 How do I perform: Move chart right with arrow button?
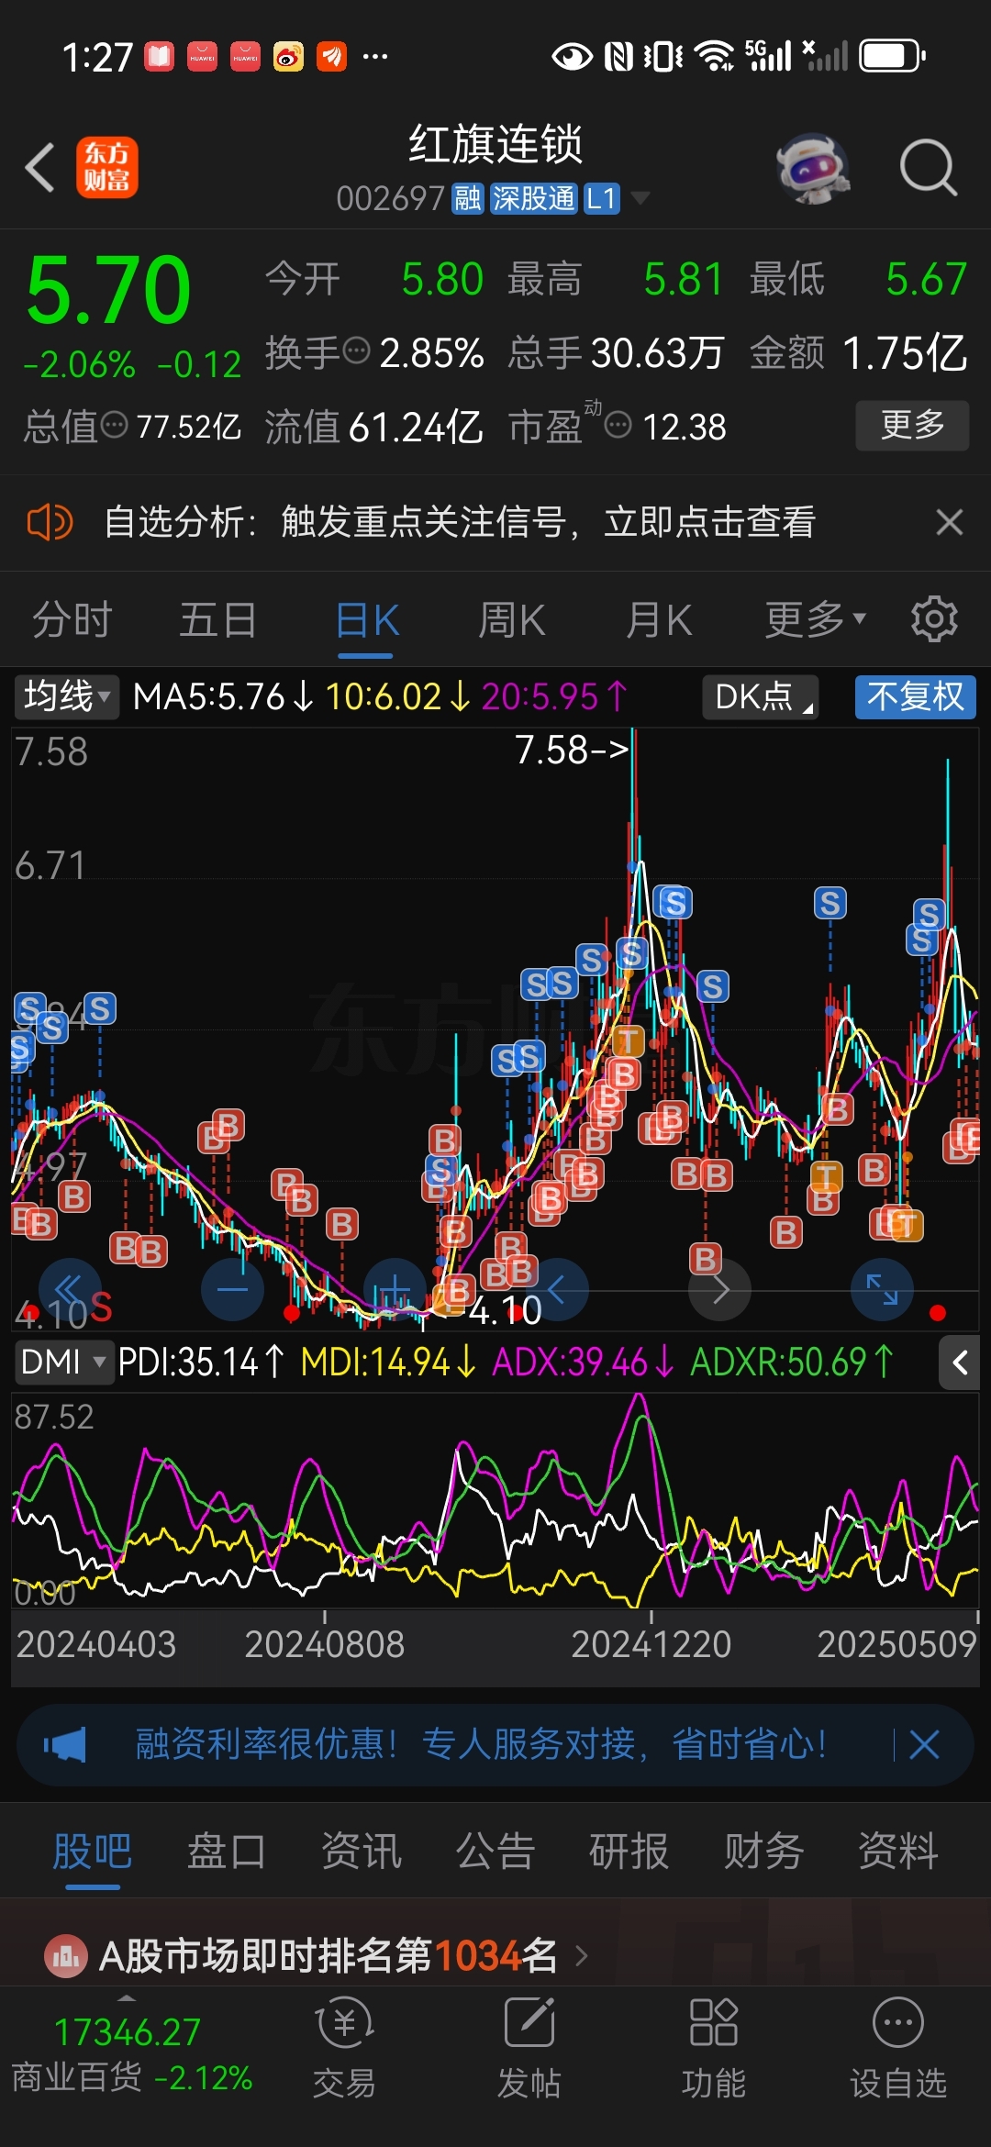720,1289
